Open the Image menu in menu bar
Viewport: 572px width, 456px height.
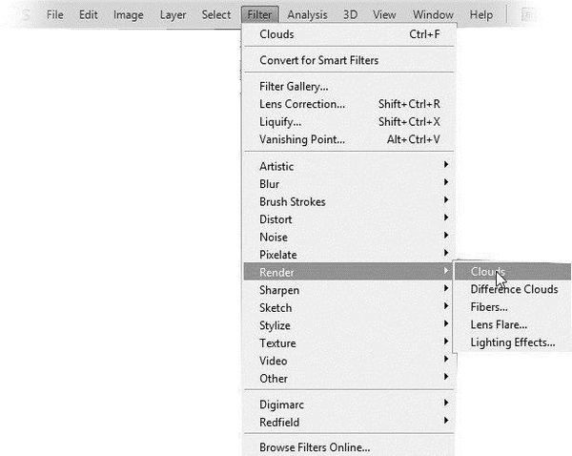(x=128, y=15)
